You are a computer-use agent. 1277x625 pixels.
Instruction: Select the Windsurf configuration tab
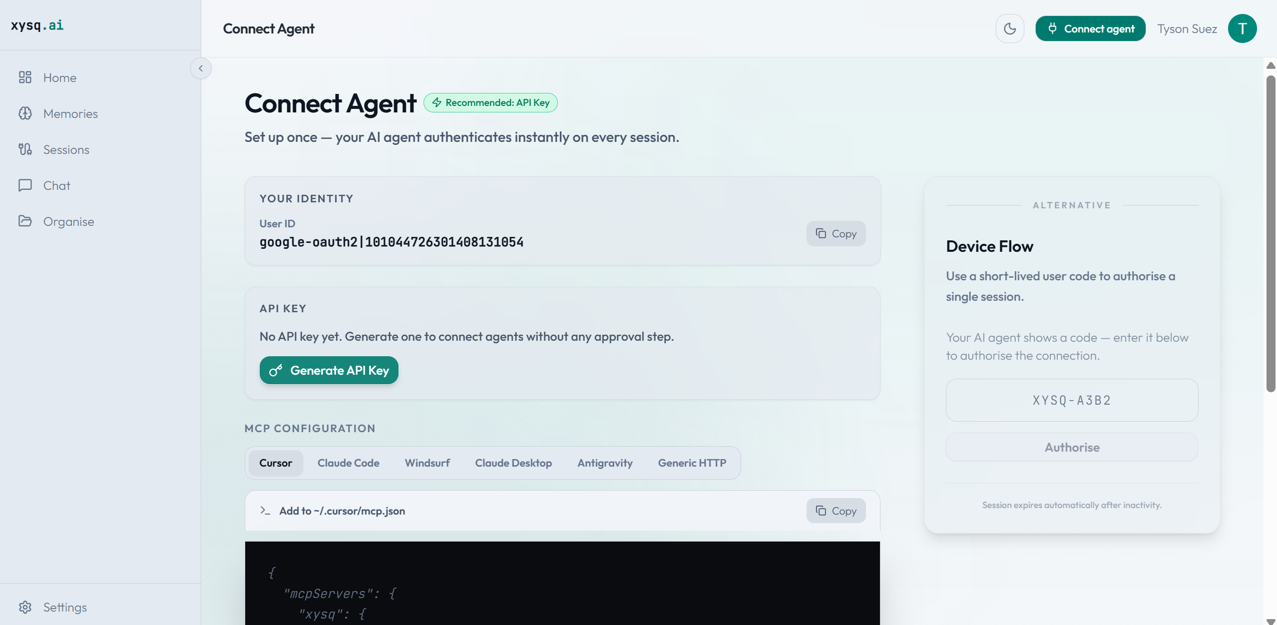(x=427, y=463)
